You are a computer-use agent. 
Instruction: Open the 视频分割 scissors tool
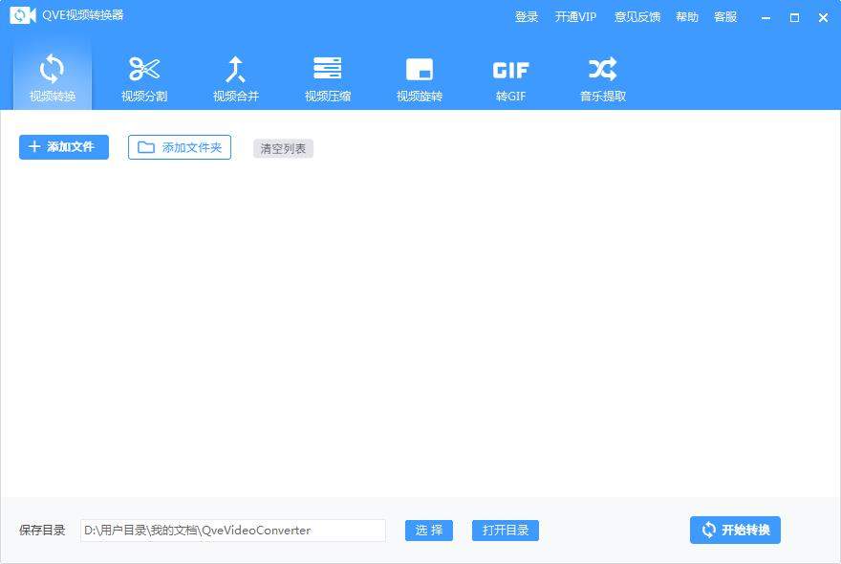point(144,69)
